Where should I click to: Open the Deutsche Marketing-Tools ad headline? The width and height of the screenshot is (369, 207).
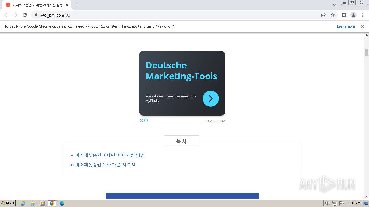tap(181, 70)
